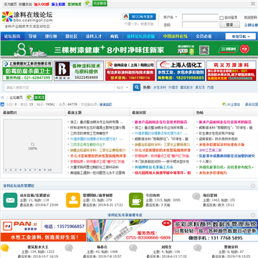Image resolution: width=258 pixels, height=258 pixels.
Task: Open 论坛首页 in the navigation bar
Action: [x=12, y=37]
